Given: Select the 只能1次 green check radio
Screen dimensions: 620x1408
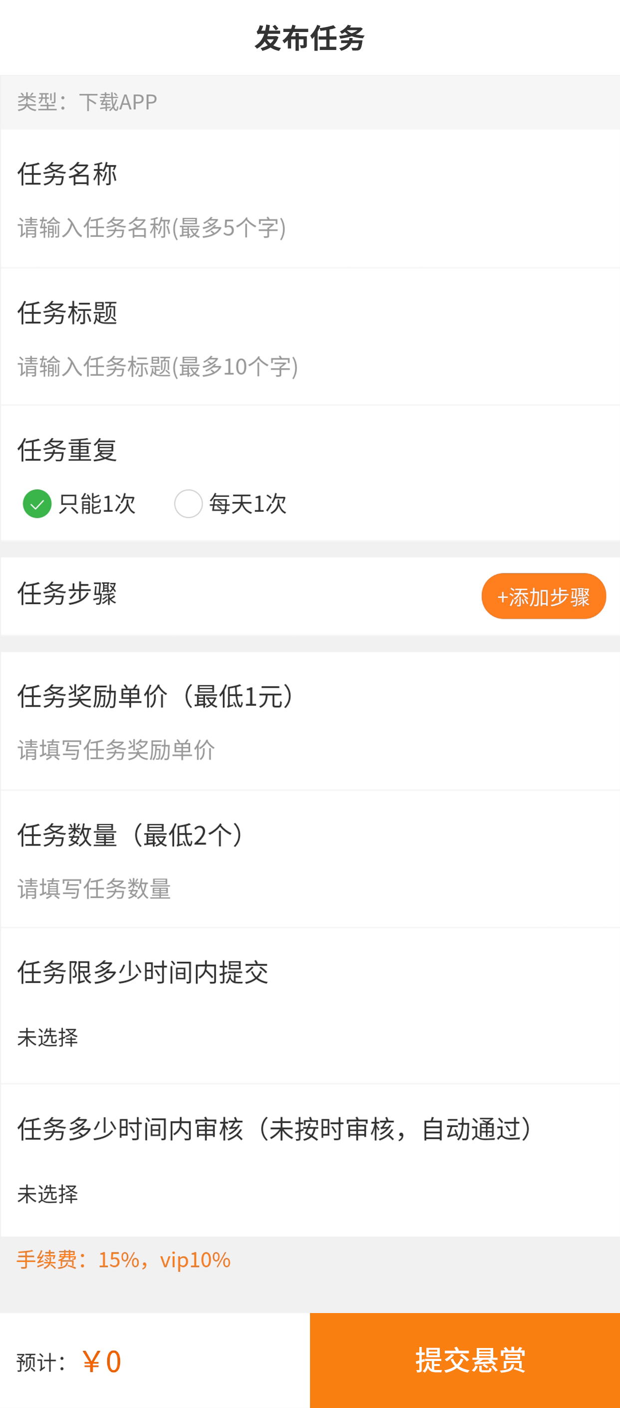Looking at the screenshot, I should [37, 503].
